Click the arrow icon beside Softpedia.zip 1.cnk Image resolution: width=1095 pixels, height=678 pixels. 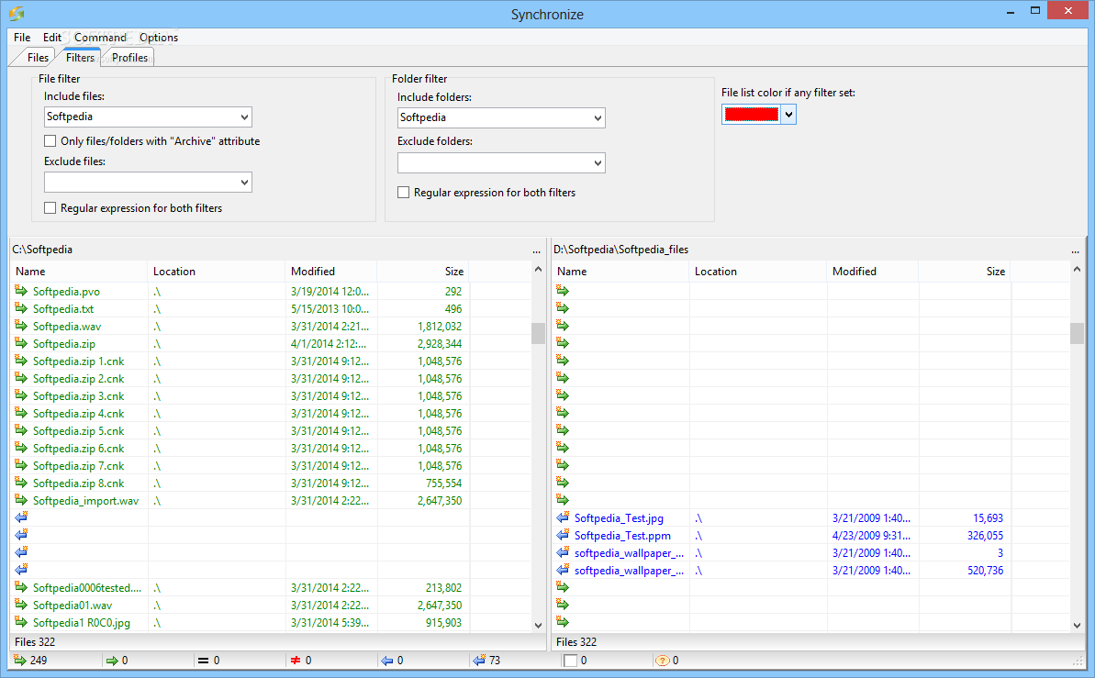coord(21,361)
